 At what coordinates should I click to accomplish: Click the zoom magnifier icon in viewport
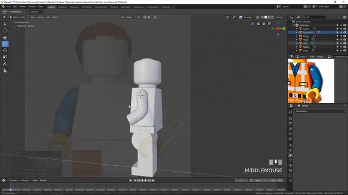[269, 24]
